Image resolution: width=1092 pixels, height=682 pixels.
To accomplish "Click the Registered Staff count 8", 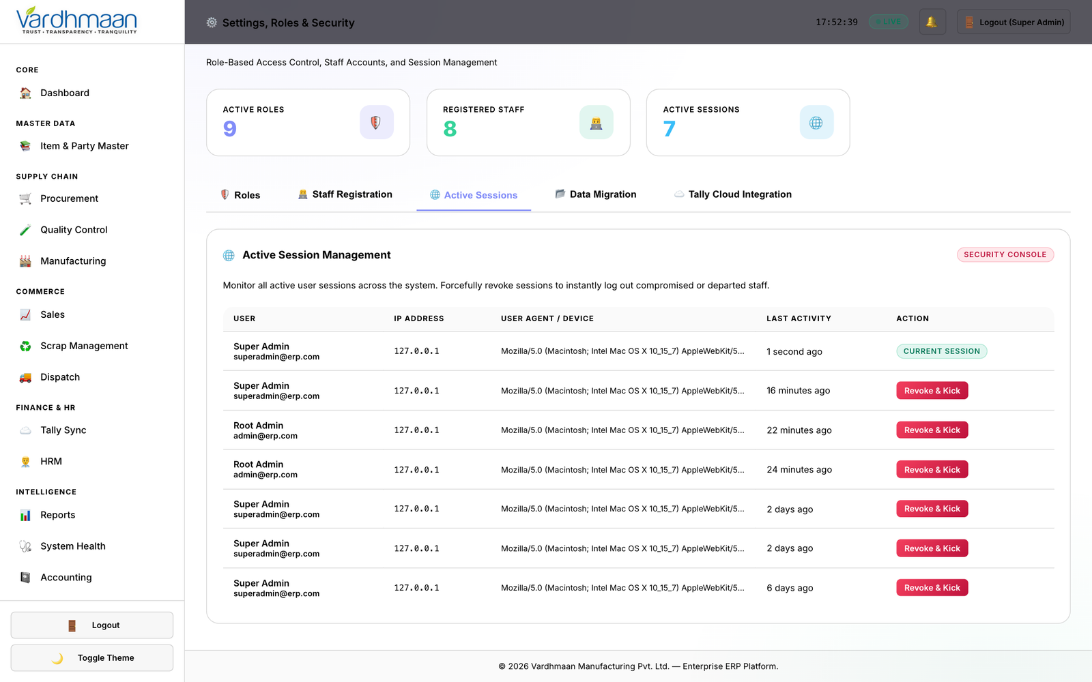I will click(450, 129).
